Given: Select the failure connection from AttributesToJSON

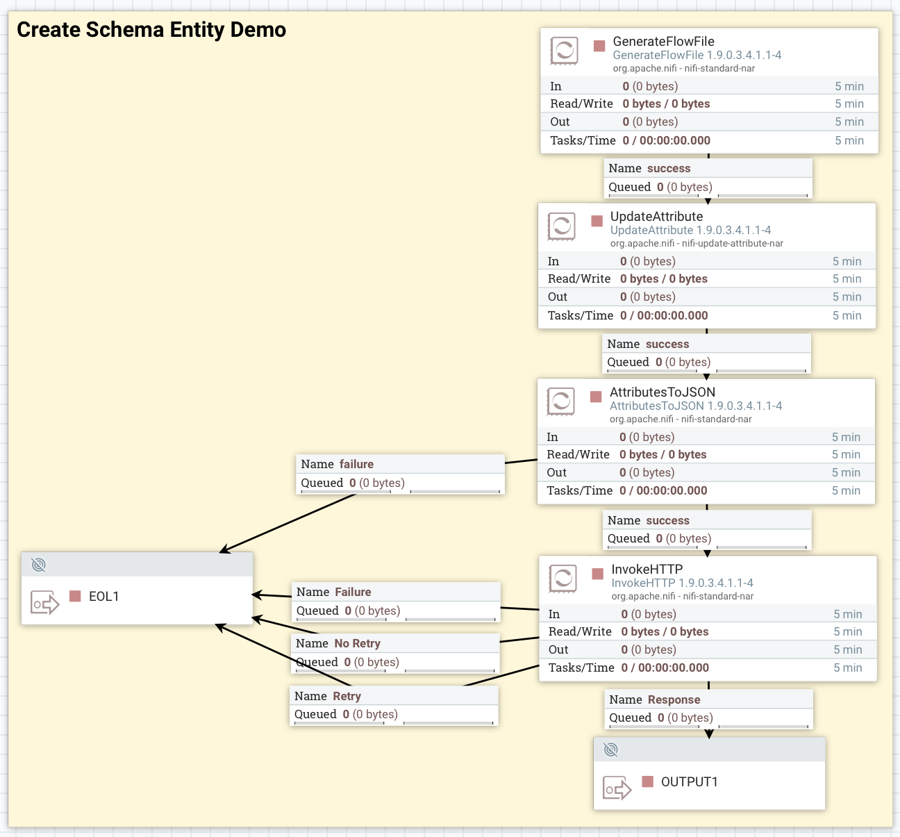Looking at the screenshot, I should pyautogui.click(x=355, y=463).
